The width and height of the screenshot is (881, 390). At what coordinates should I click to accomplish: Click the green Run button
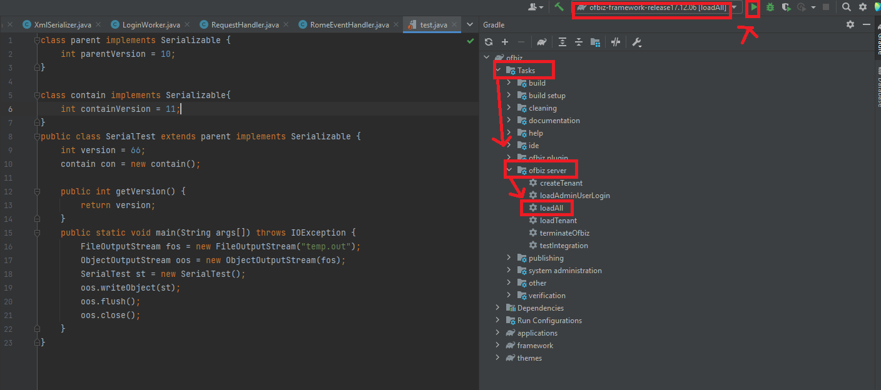click(x=753, y=7)
